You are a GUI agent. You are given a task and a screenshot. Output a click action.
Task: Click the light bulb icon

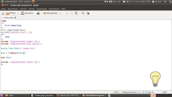click(155, 79)
